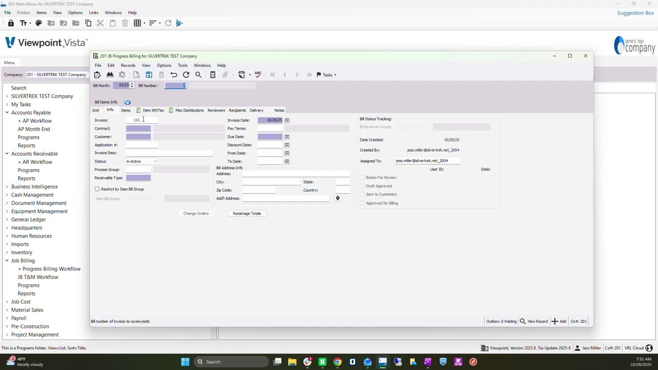Image resolution: width=658 pixels, height=370 pixels.
Task: Switch to the Item SM/Tax tab
Action: (150, 110)
